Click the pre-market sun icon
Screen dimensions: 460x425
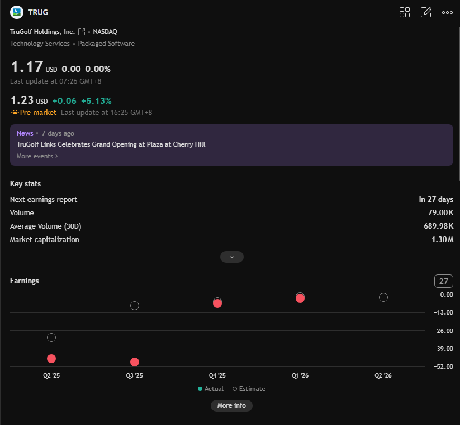pyautogui.click(x=15, y=113)
